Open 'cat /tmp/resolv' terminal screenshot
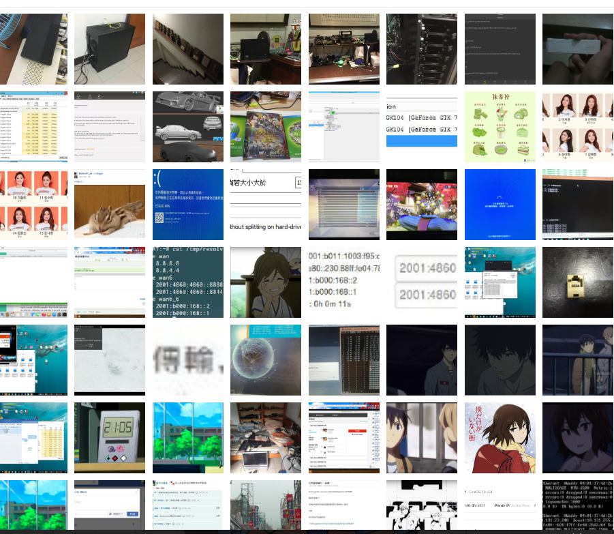 pos(188,282)
